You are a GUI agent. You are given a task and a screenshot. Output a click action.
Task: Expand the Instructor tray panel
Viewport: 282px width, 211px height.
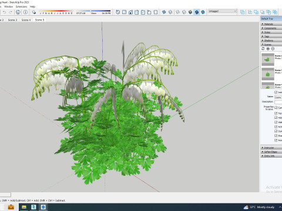pyautogui.click(x=271, y=148)
